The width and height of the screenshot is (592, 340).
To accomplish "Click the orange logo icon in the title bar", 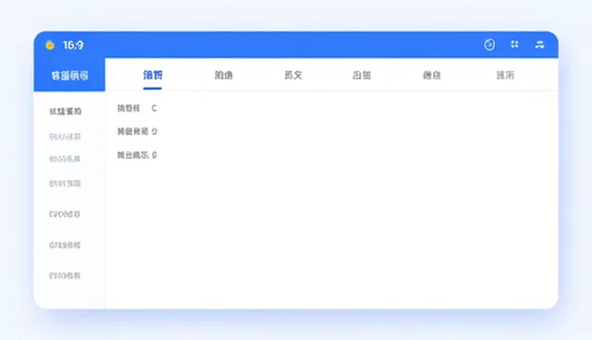I will (50, 45).
